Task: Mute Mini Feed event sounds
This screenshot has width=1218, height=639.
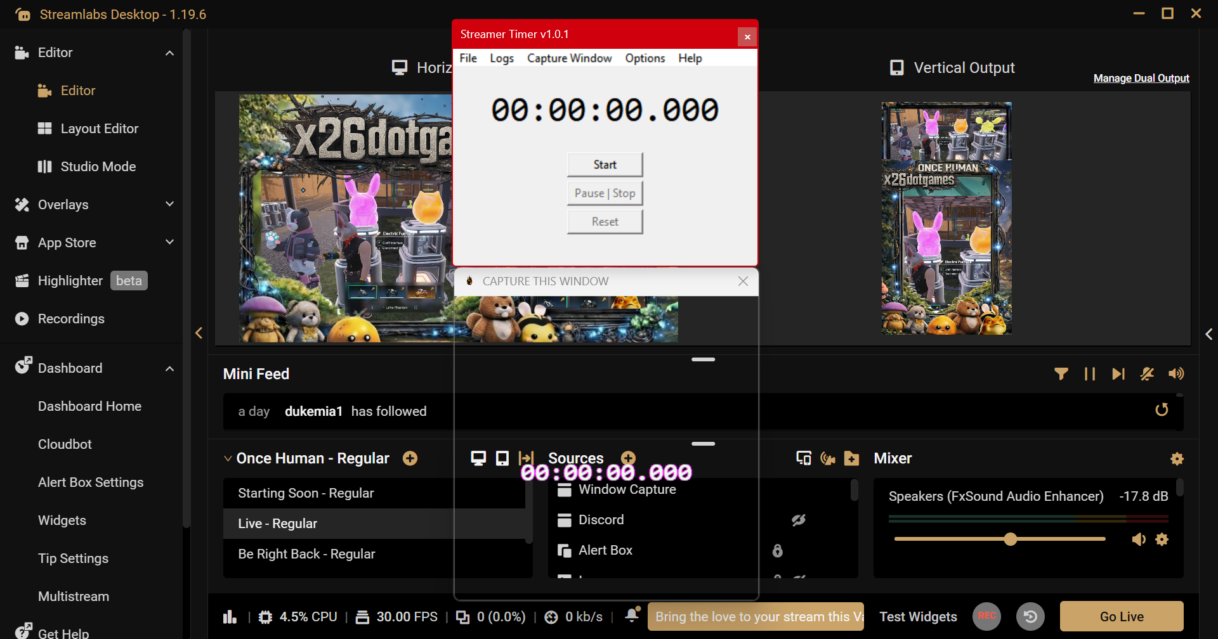Action: pos(1176,374)
